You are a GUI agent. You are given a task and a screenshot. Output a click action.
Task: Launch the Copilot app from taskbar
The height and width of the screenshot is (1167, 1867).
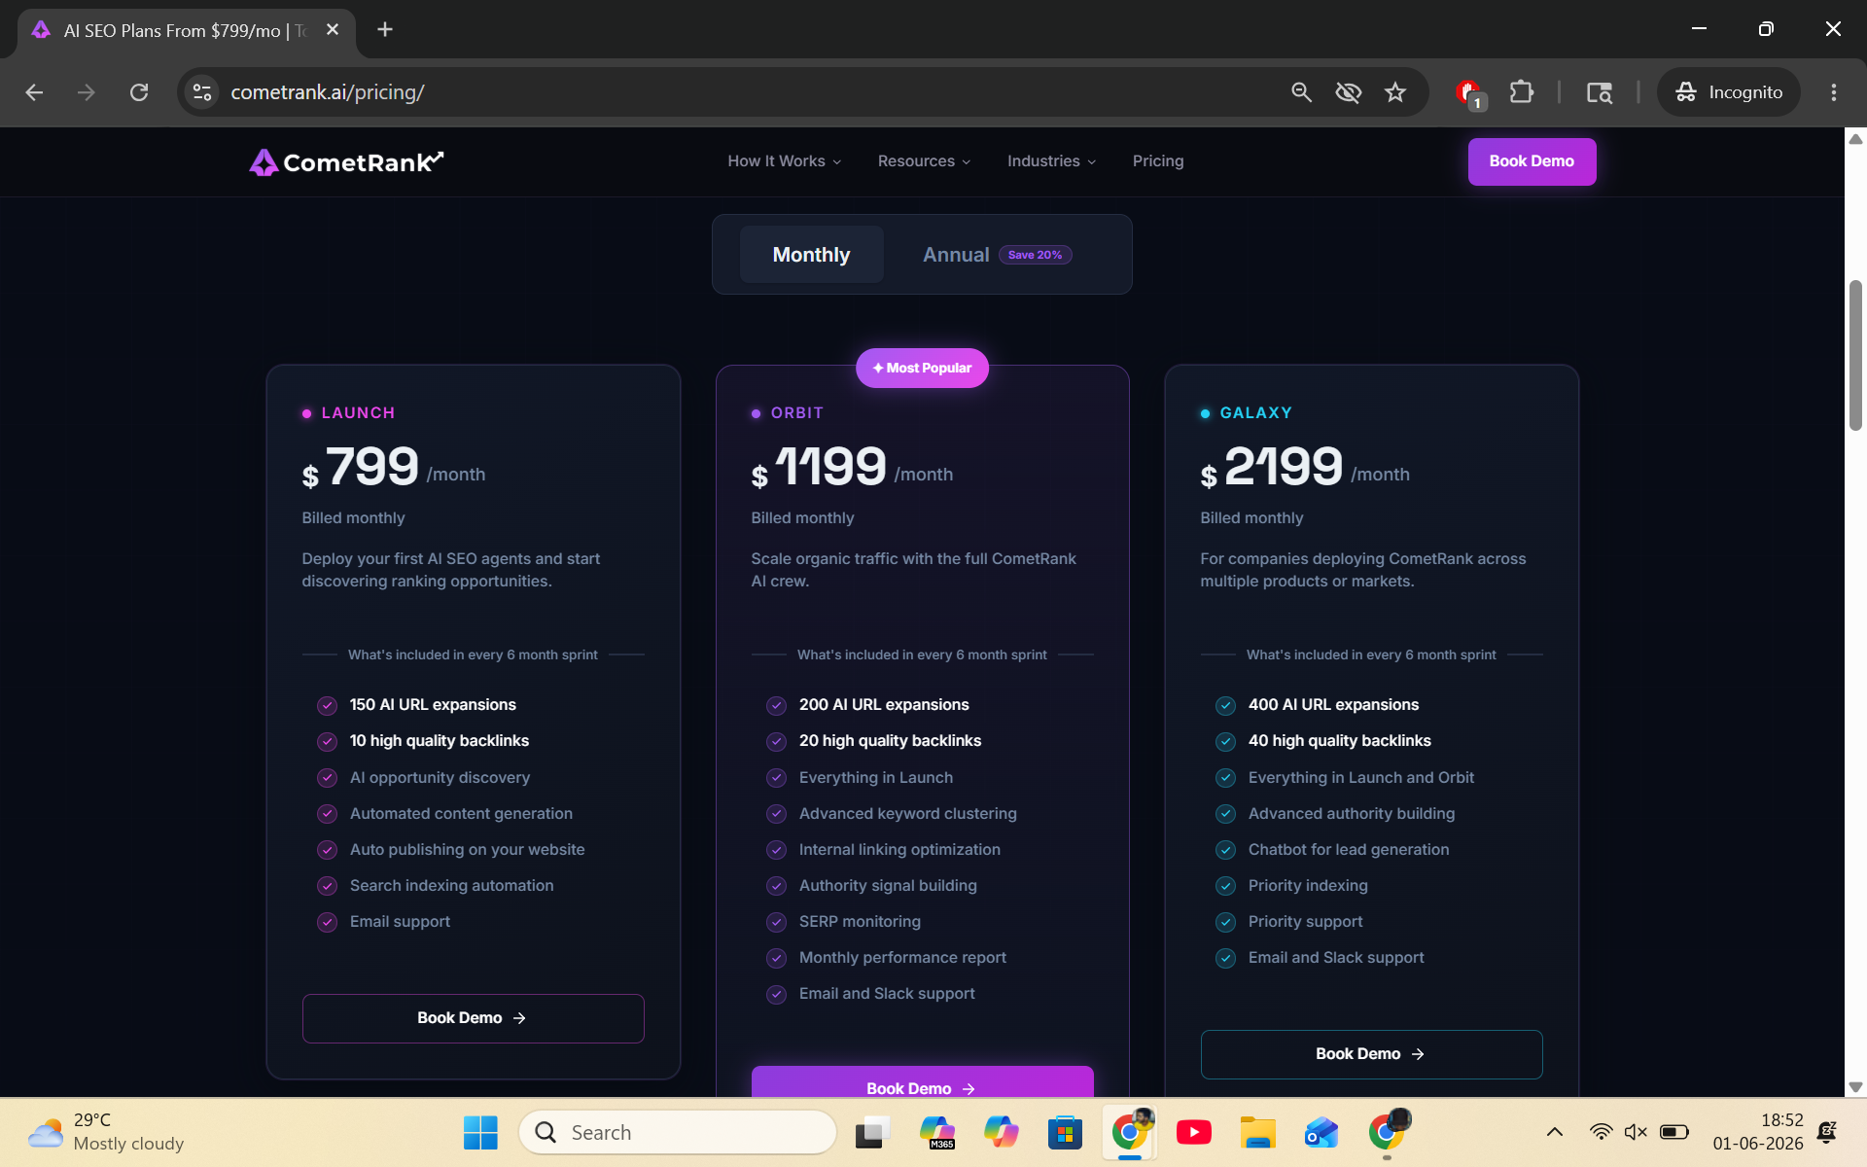pos(1002,1132)
